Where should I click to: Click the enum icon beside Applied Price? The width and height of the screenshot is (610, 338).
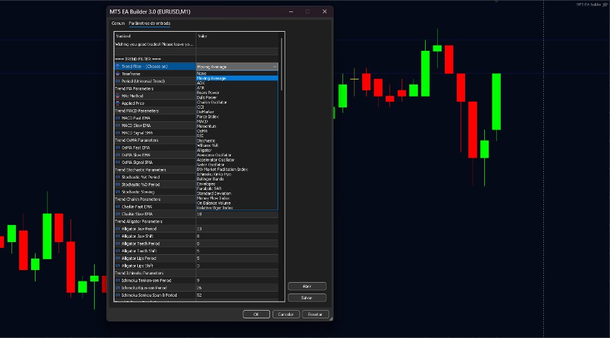(118, 103)
